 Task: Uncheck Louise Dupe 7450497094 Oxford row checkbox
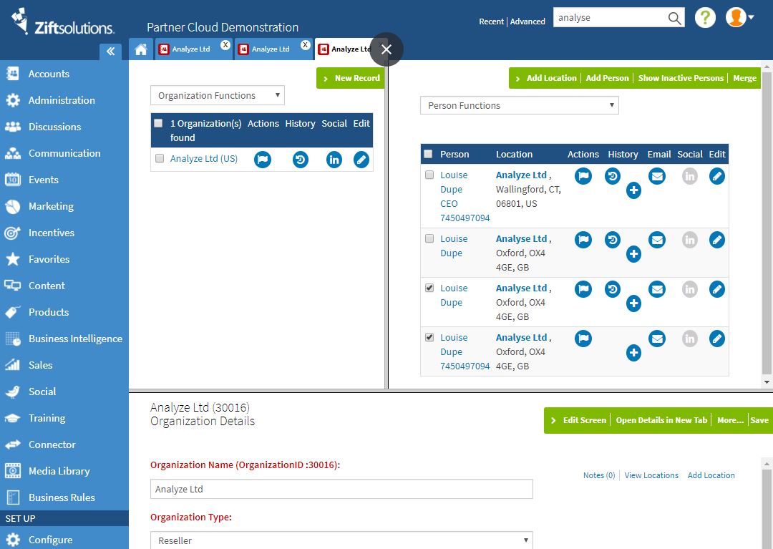(x=429, y=337)
